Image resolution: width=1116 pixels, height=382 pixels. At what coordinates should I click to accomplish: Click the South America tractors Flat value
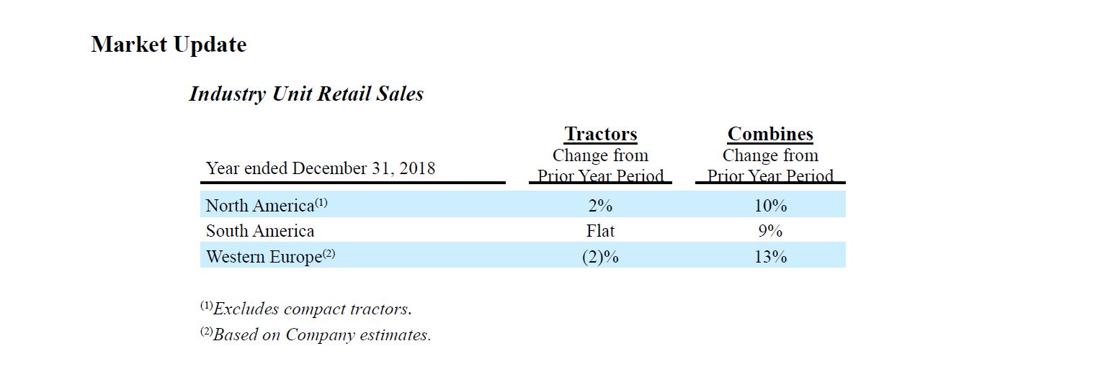(600, 231)
